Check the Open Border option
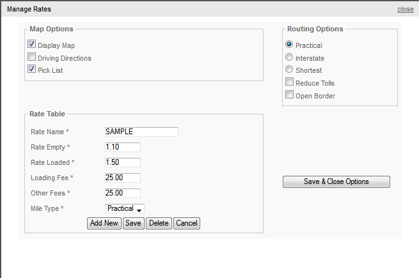 point(289,95)
